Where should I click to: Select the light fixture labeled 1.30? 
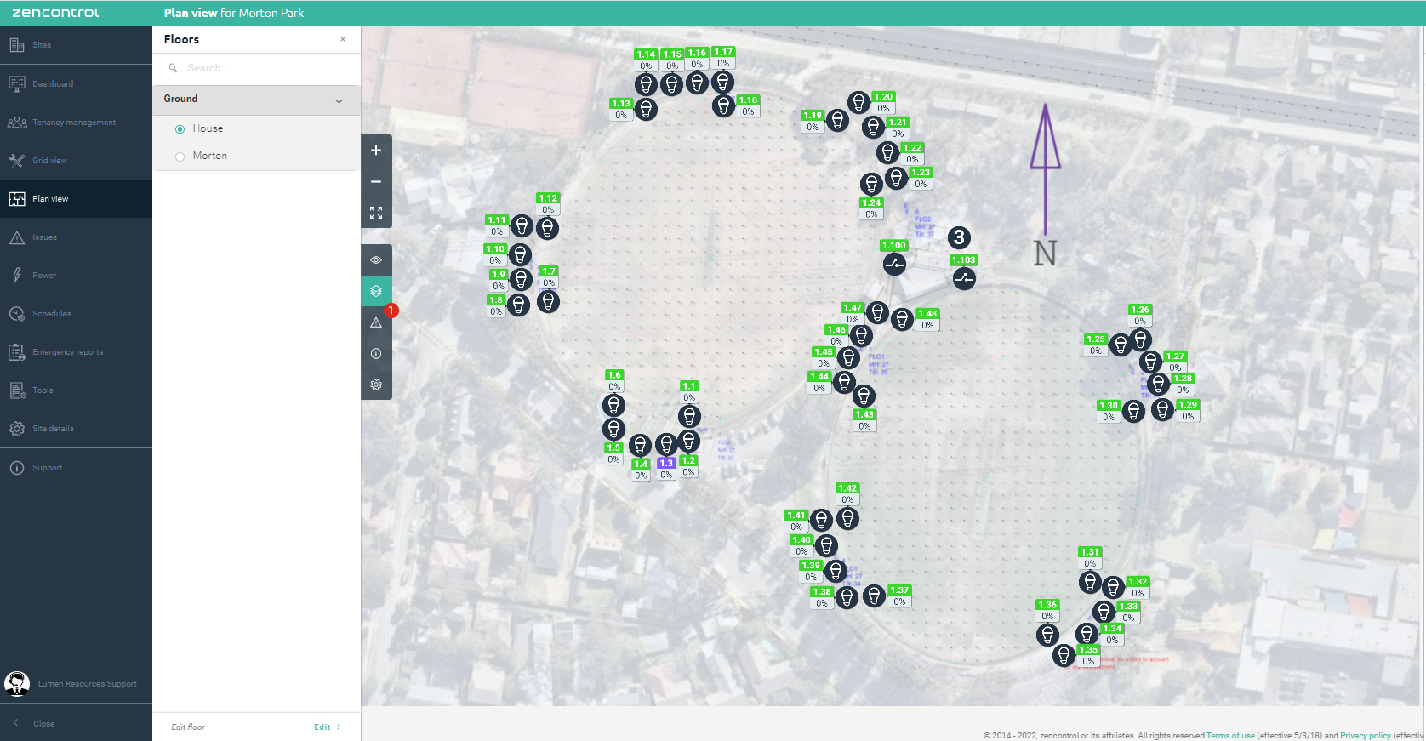tap(1133, 412)
